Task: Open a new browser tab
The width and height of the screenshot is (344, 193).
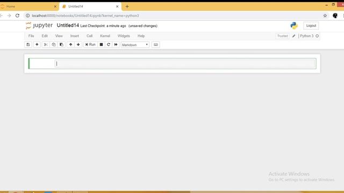Action: pos(127,6)
